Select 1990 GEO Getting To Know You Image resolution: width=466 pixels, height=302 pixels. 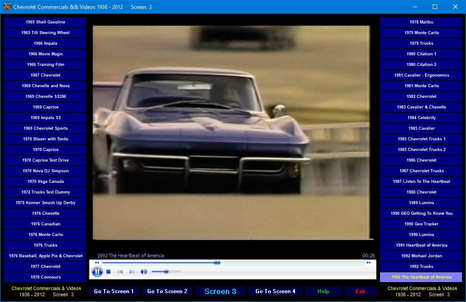[x=421, y=213]
